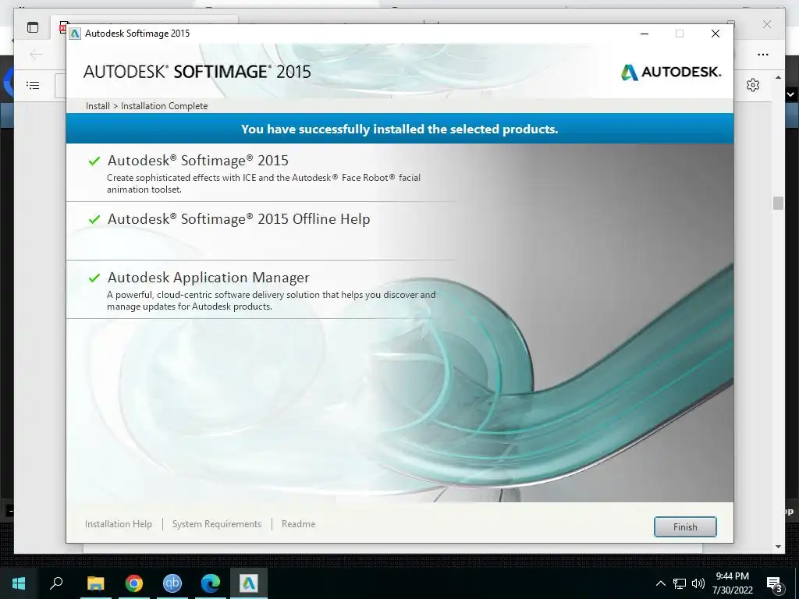Image resolution: width=799 pixels, height=599 pixels.
Task: Click the Installation Complete breadcrumb text
Action: click(x=164, y=106)
